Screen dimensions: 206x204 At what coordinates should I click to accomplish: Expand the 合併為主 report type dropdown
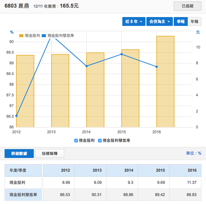tap(159, 21)
